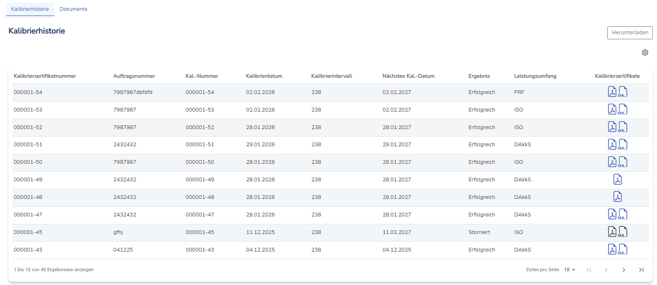
Task: Select row with Auftragsnummer 7987987dbfdfd
Action: 133,92
